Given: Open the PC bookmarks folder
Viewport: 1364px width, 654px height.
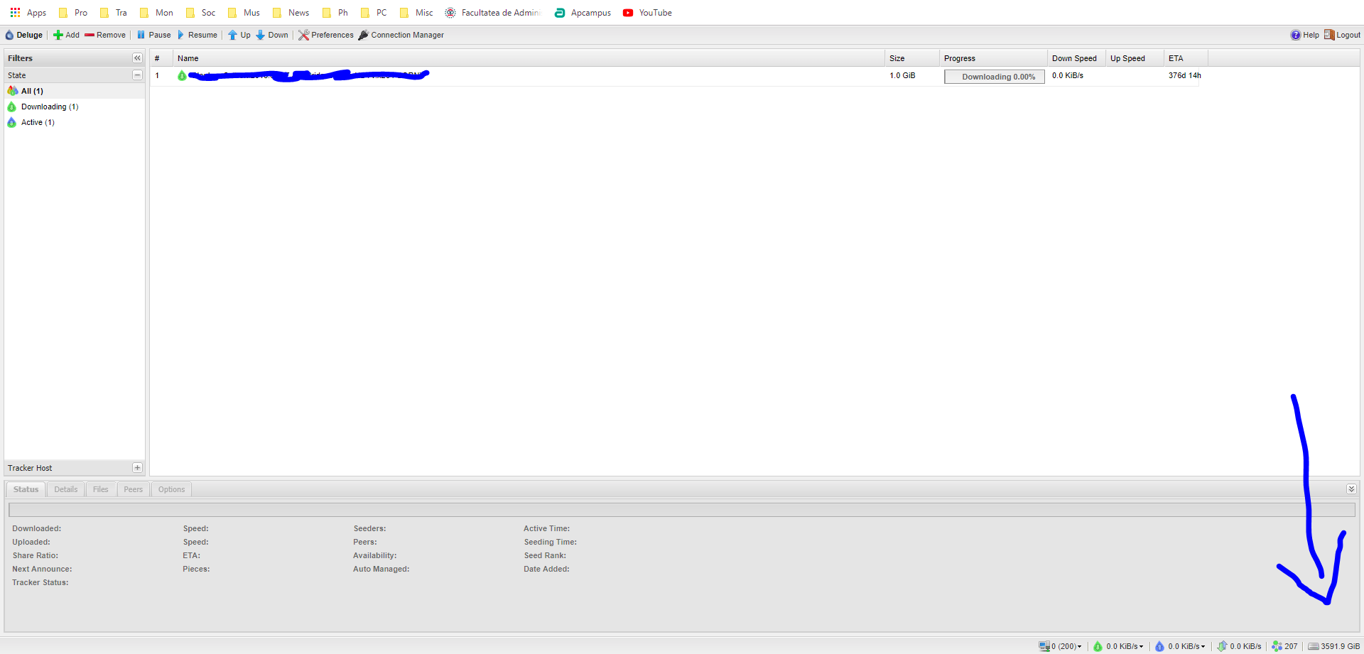Looking at the screenshot, I should (x=374, y=13).
